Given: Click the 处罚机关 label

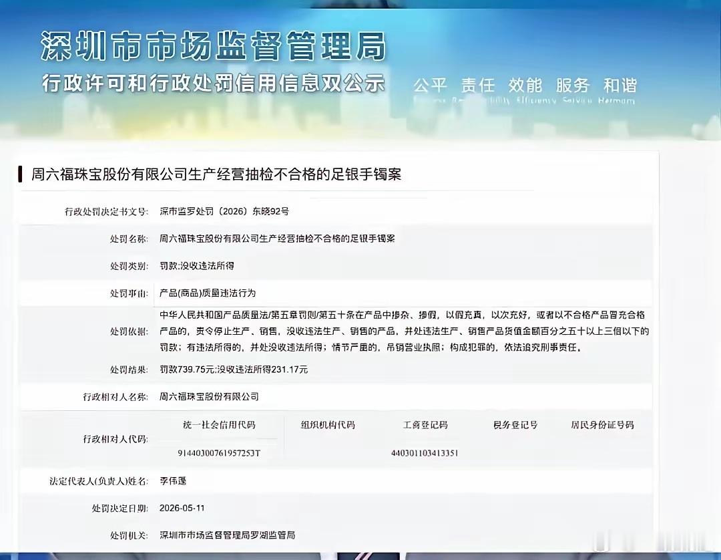Looking at the screenshot, I should [129, 536].
